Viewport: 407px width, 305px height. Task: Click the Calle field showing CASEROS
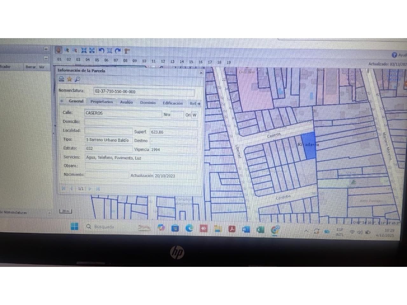(123, 113)
